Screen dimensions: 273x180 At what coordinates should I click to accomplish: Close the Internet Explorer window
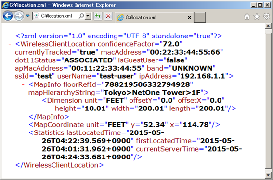pyautogui.click(x=267, y=5)
